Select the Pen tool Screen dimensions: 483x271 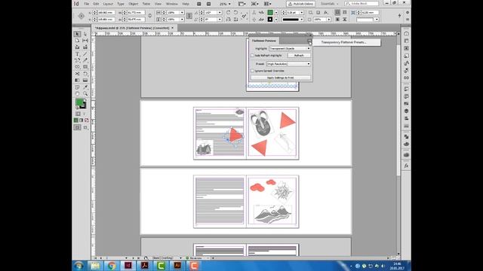point(77,60)
